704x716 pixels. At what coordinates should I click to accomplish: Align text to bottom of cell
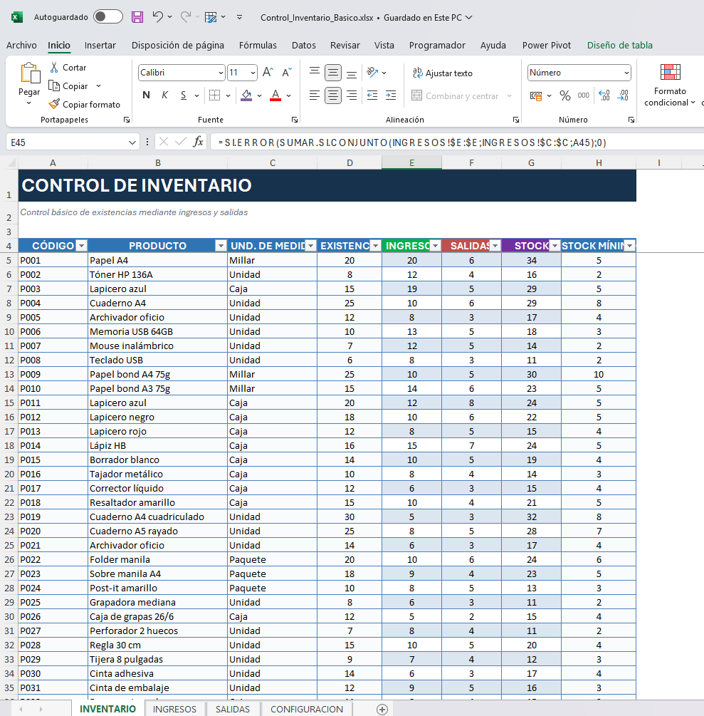point(352,73)
